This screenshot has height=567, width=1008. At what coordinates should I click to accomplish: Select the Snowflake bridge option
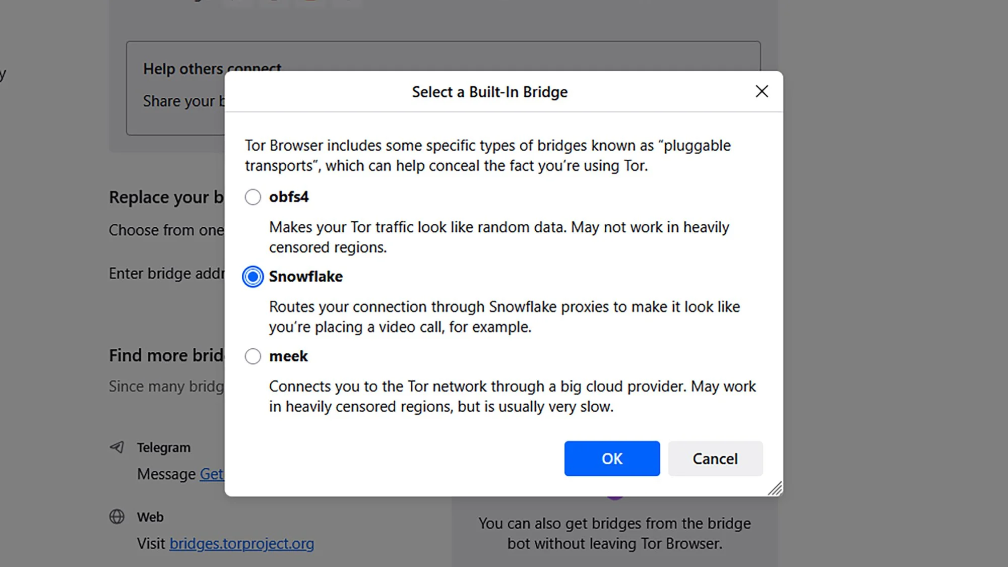(x=253, y=276)
